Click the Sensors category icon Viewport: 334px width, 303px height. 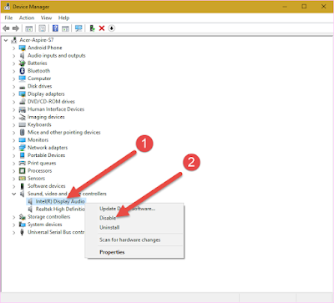coord(23,179)
